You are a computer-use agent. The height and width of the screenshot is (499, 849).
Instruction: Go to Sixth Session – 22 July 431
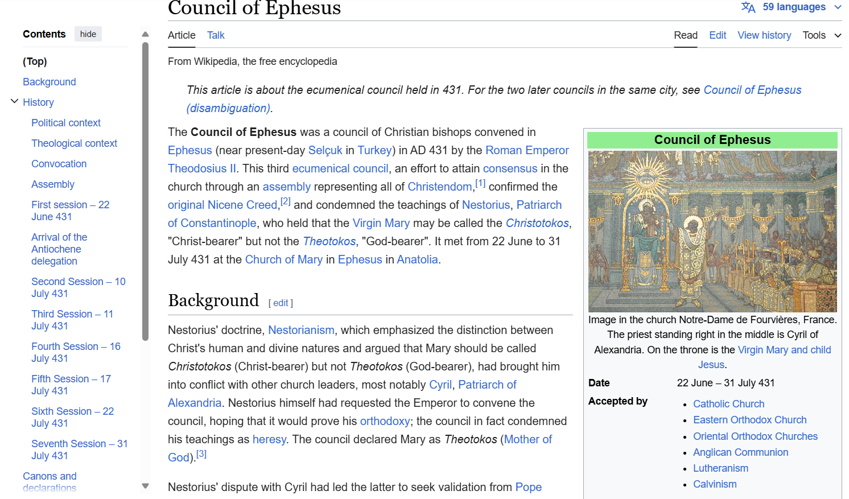[x=73, y=417]
